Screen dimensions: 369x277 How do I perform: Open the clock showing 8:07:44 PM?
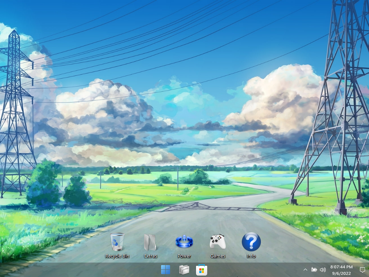click(341, 267)
